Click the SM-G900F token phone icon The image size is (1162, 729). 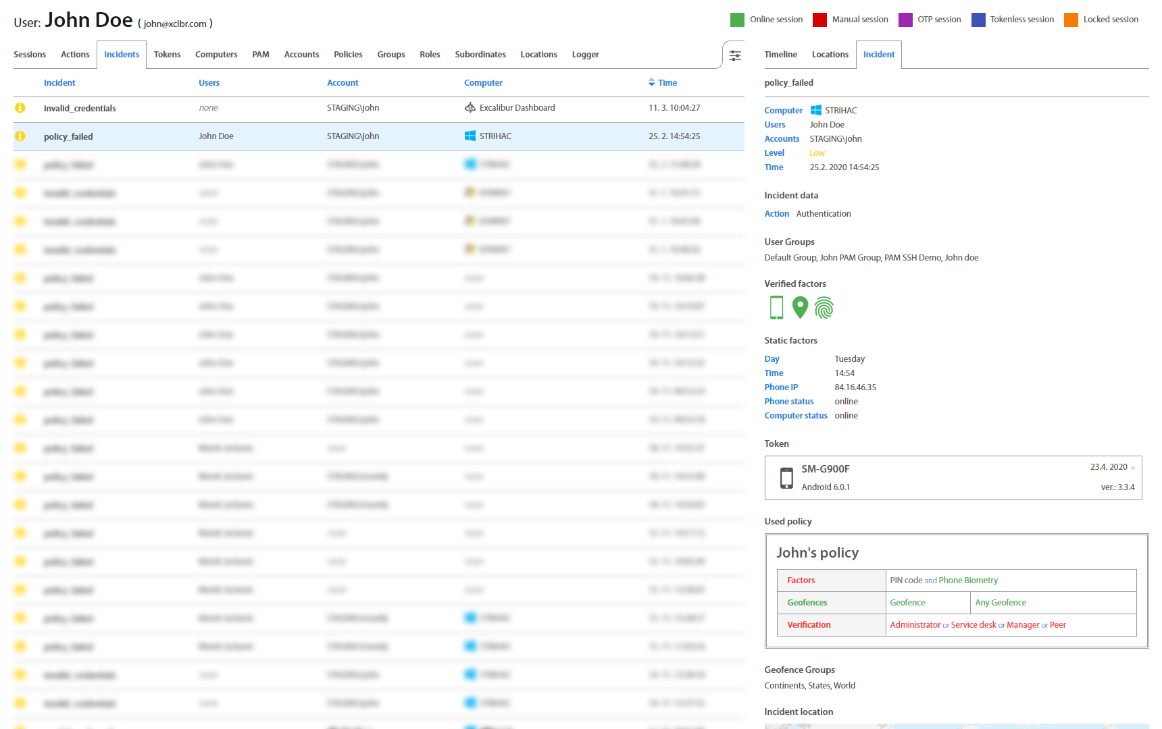coord(786,478)
